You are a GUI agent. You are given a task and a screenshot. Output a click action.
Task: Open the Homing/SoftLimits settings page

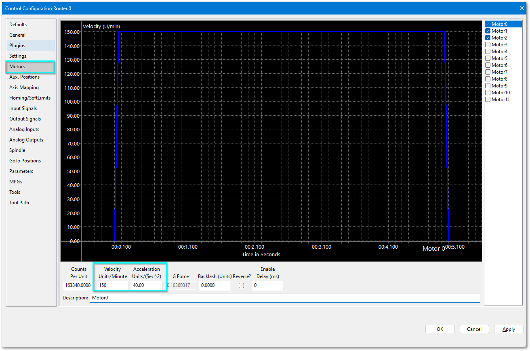[x=30, y=98]
